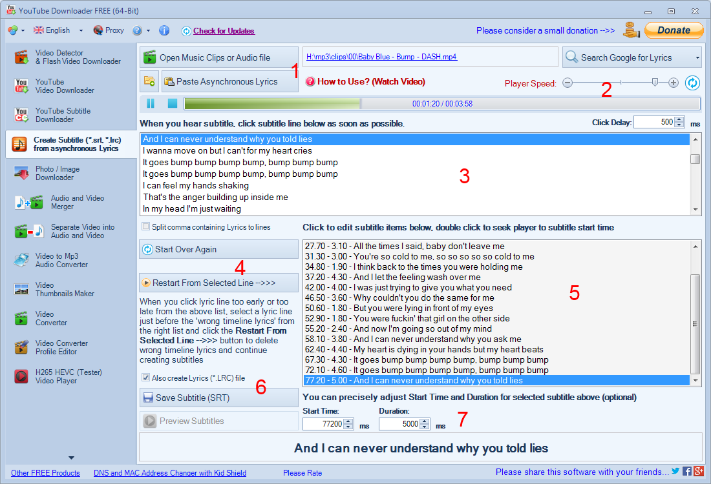Click the lyrics list scrollbar down arrow
Image resolution: width=711 pixels, height=484 pixels.
pos(695,210)
